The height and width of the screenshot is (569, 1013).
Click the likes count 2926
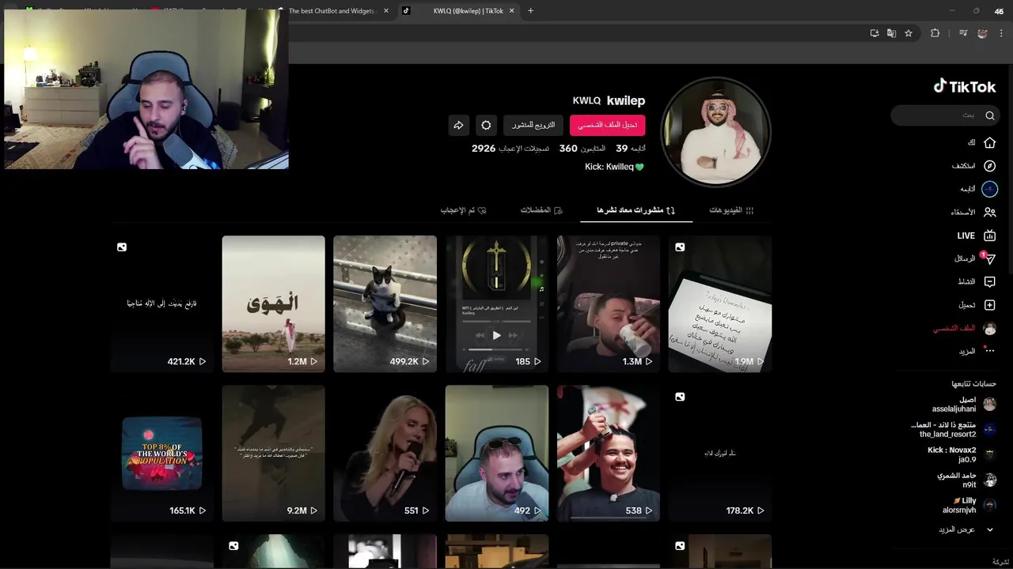coord(510,149)
